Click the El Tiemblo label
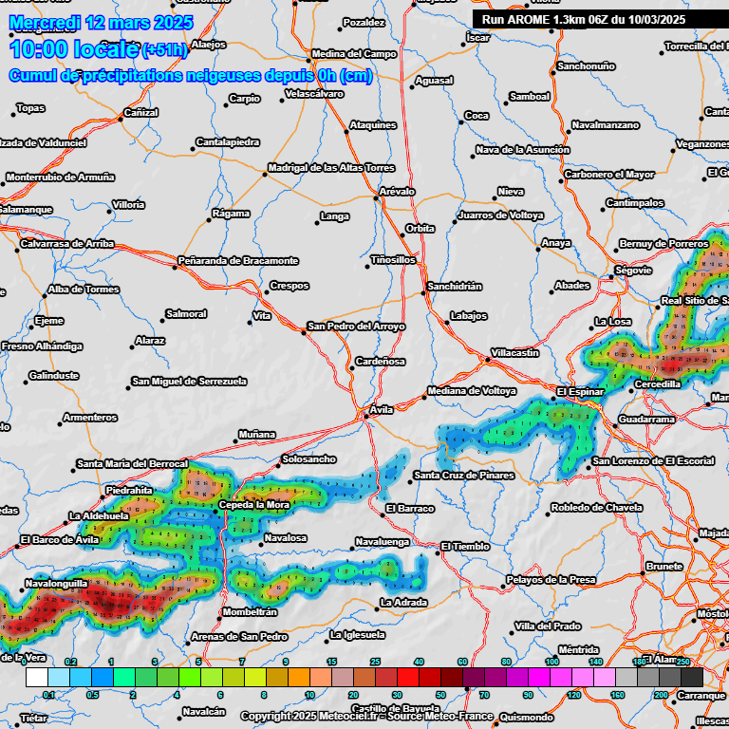Screen dimensions: 729x729 tap(465, 547)
